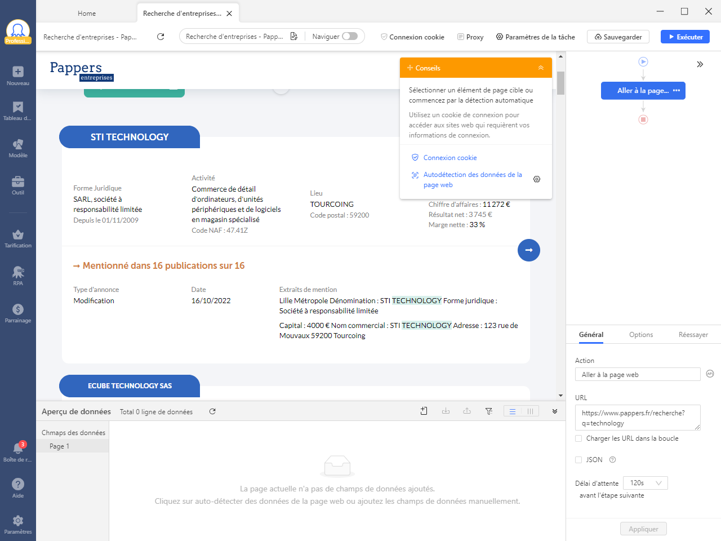This screenshot has height=541, width=721.
Task: Open the RPA section in sidebar
Action: click(x=18, y=276)
